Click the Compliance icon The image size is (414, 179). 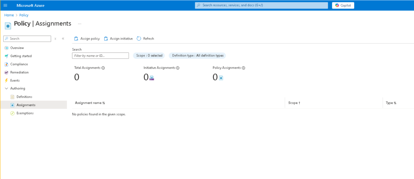6,64
